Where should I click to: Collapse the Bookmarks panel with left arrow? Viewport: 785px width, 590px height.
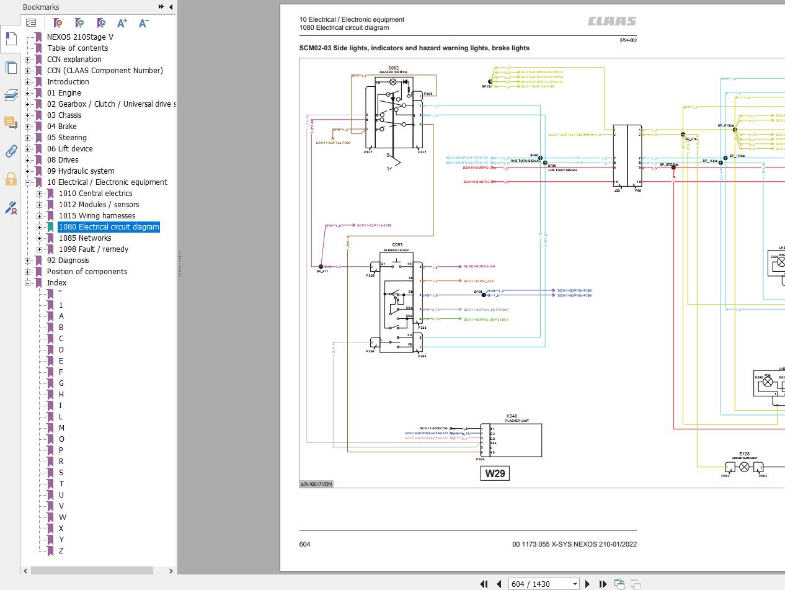(171, 7)
